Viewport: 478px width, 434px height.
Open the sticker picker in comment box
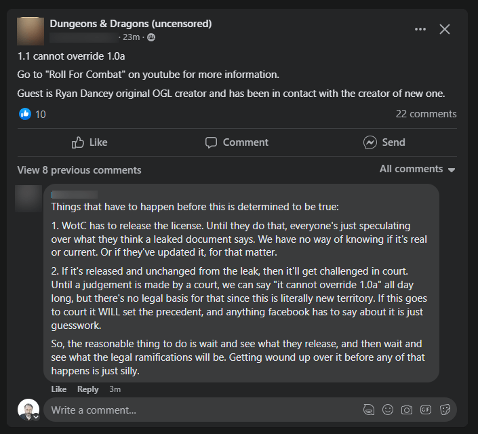point(445,410)
